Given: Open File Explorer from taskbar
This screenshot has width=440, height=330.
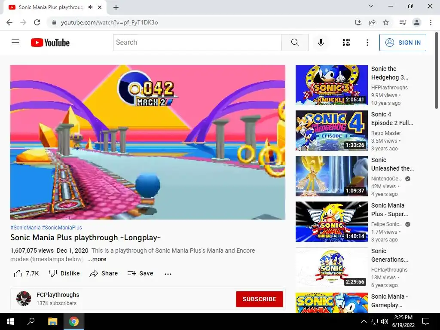Looking at the screenshot, I should [52, 321].
